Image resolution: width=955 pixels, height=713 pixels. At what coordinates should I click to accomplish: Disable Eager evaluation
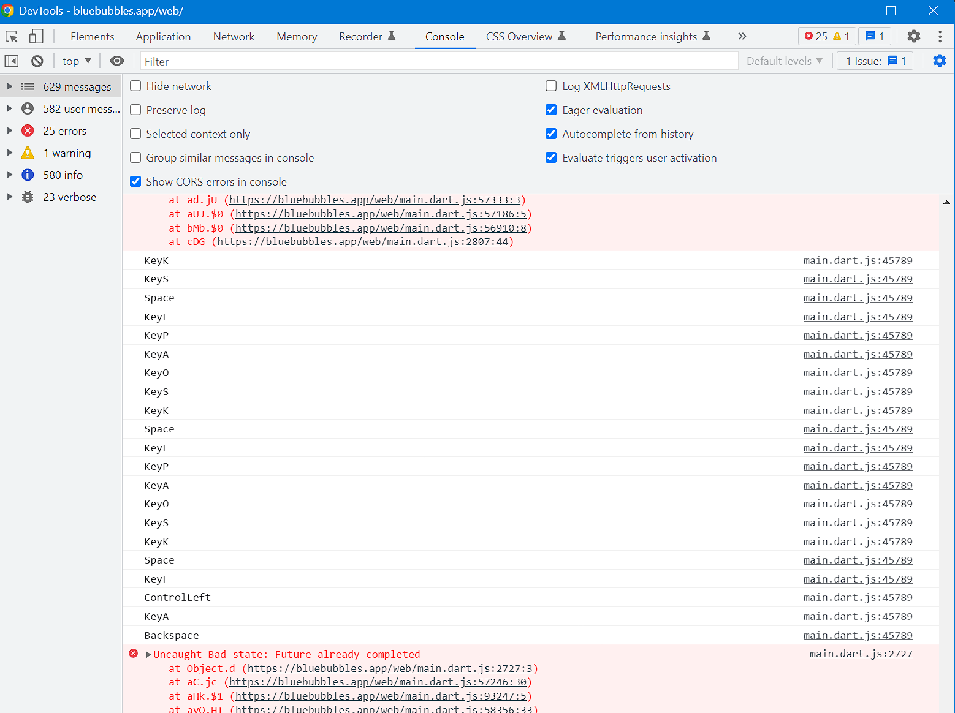pyautogui.click(x=551, y=110)
